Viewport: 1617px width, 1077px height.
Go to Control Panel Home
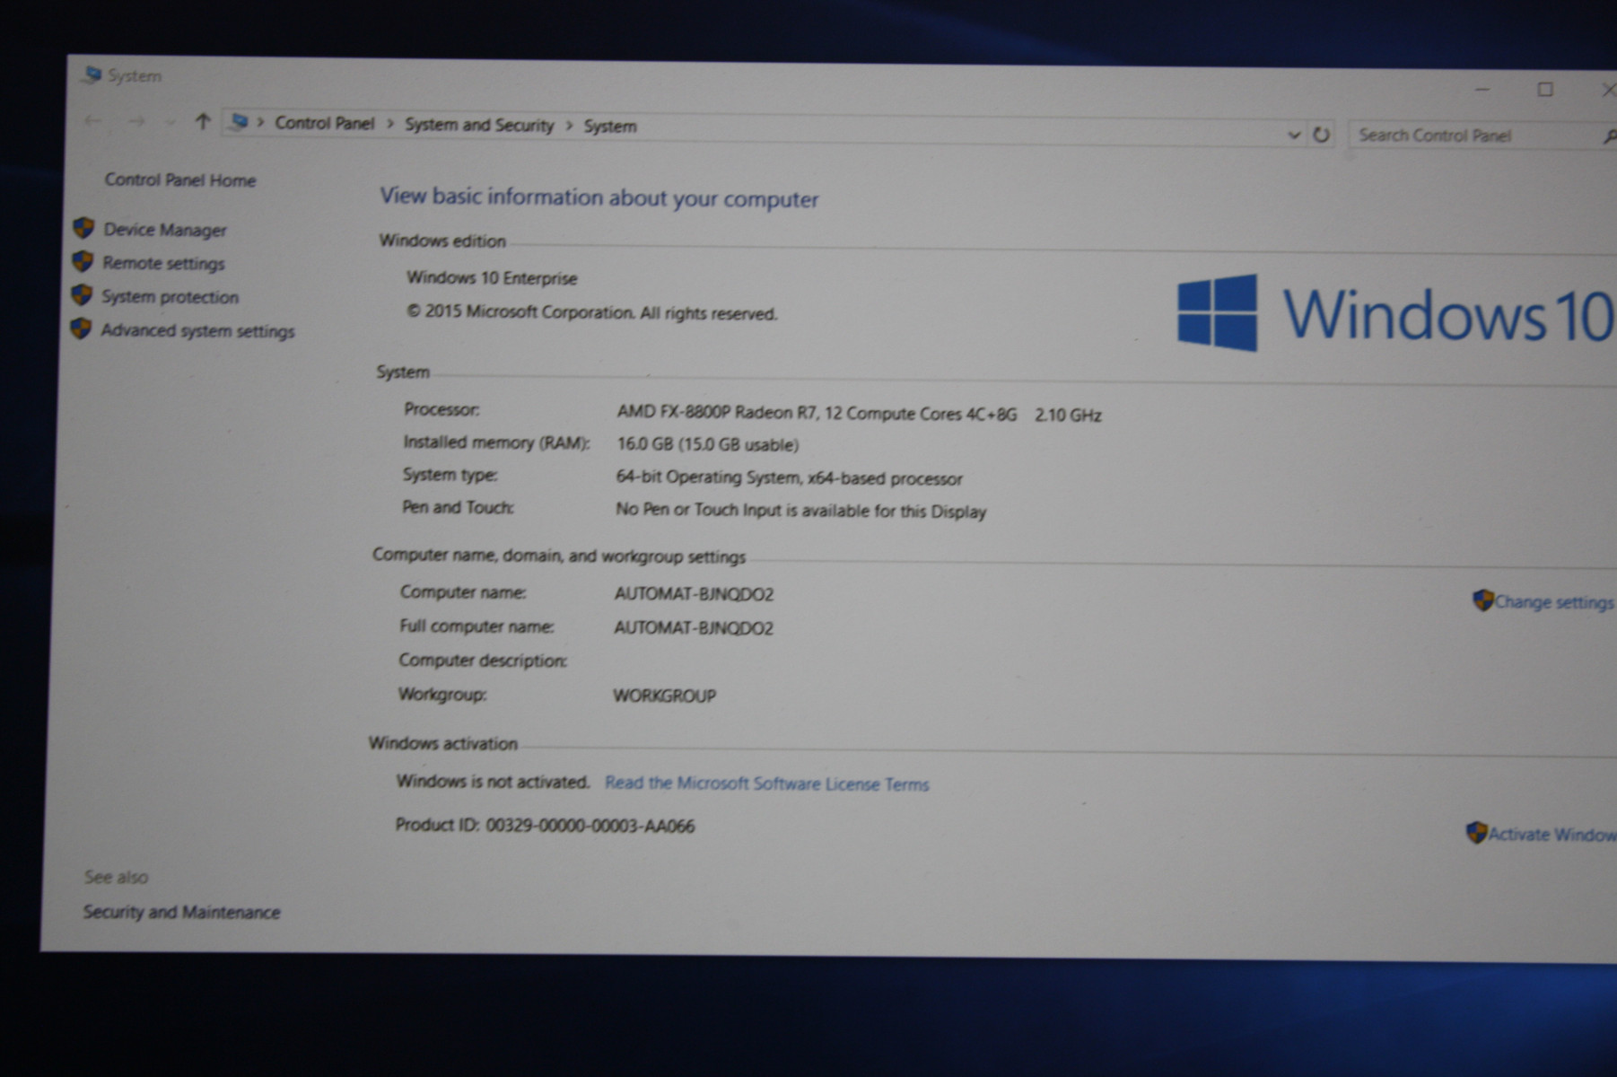(180, 179)
